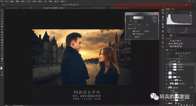Viewport: 196px width, 106px height.
Task: Add a Hue/Saturation adjustment
Action: tap(170, 44)
